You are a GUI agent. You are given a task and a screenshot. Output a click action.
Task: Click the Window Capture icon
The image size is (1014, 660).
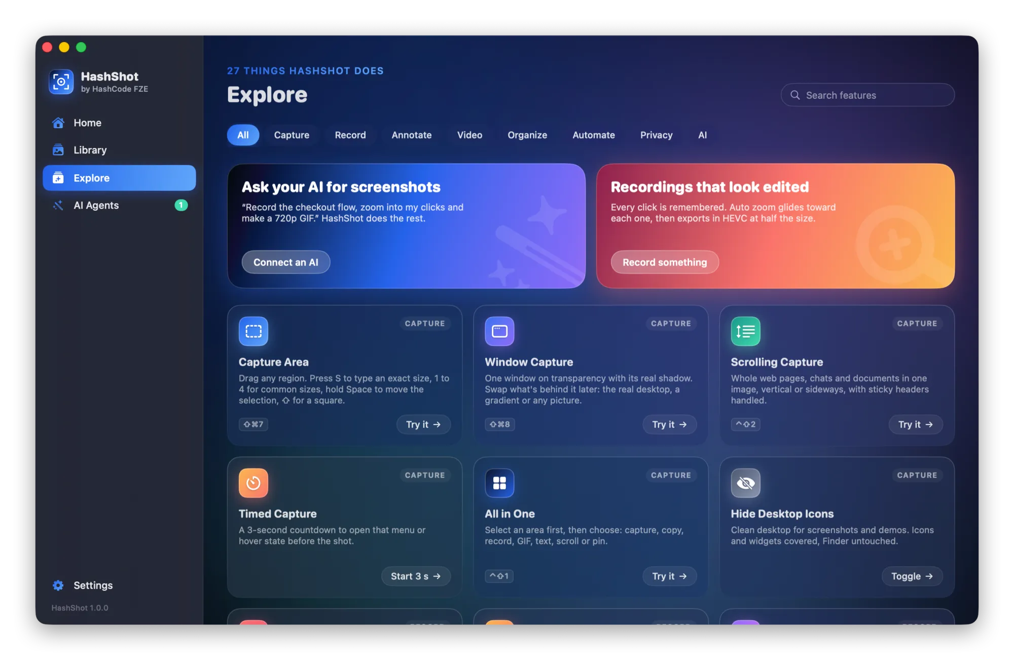click(499, 331)
